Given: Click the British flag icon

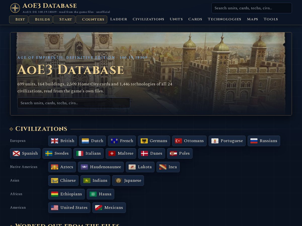Looking at the screenshot, I should click(x=55, y=141).
